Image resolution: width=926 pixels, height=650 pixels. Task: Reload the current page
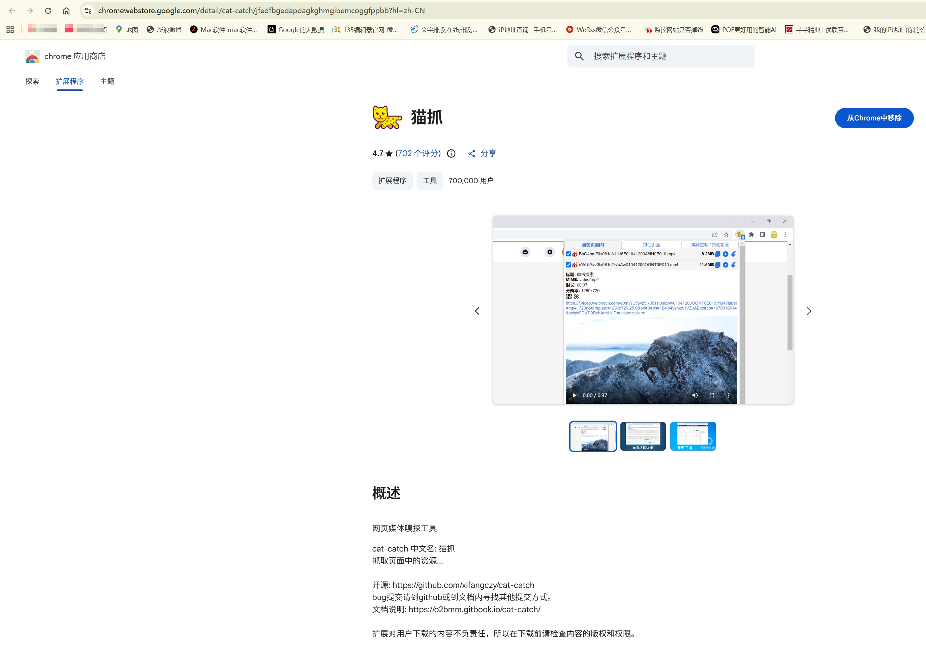(48, 11)
